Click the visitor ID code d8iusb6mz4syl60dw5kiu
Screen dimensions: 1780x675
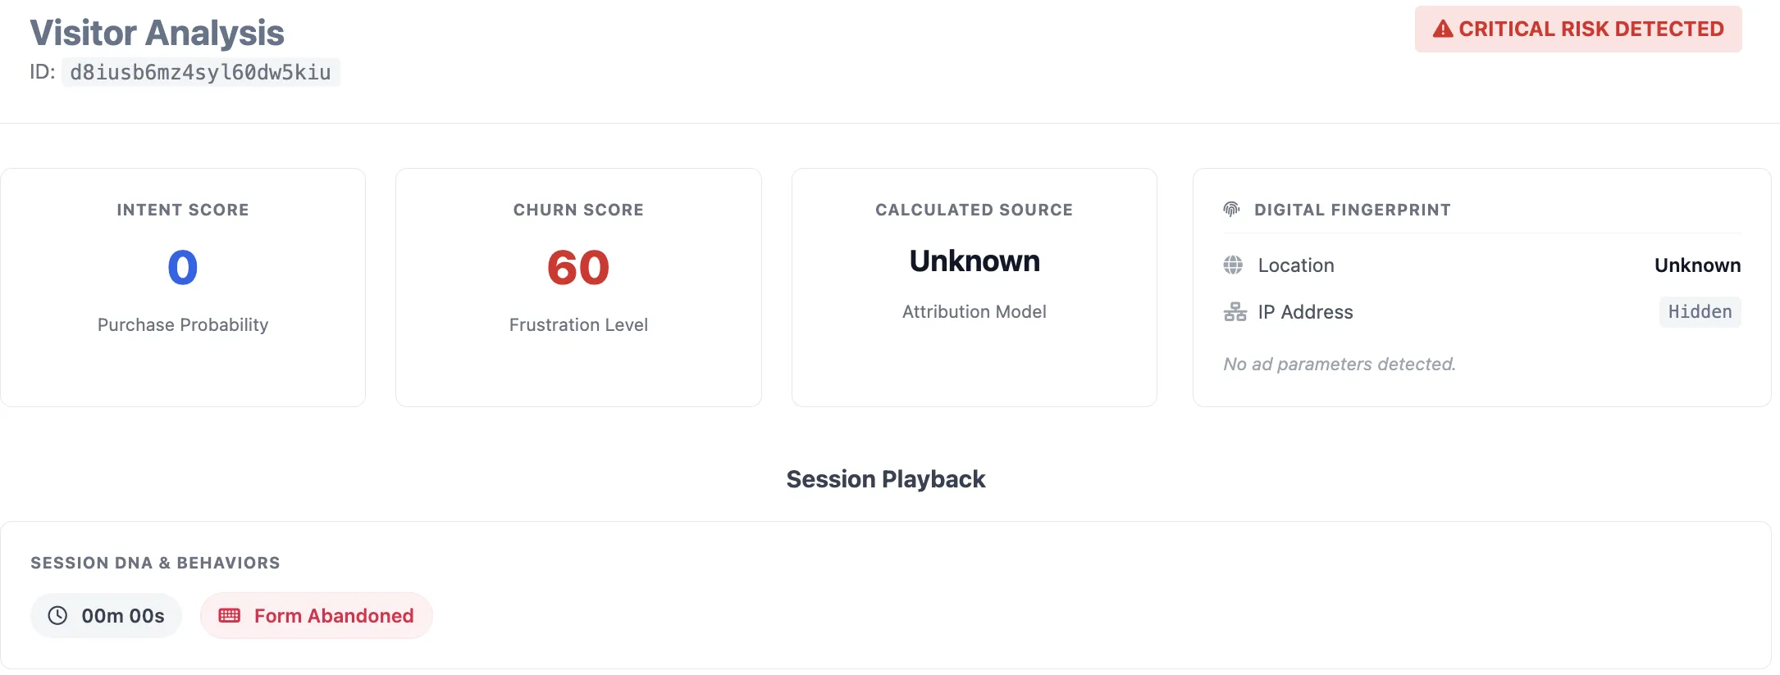[200, 73]
